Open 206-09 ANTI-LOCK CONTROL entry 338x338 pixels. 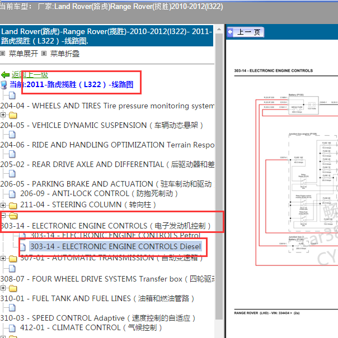(x=99, y=193)
